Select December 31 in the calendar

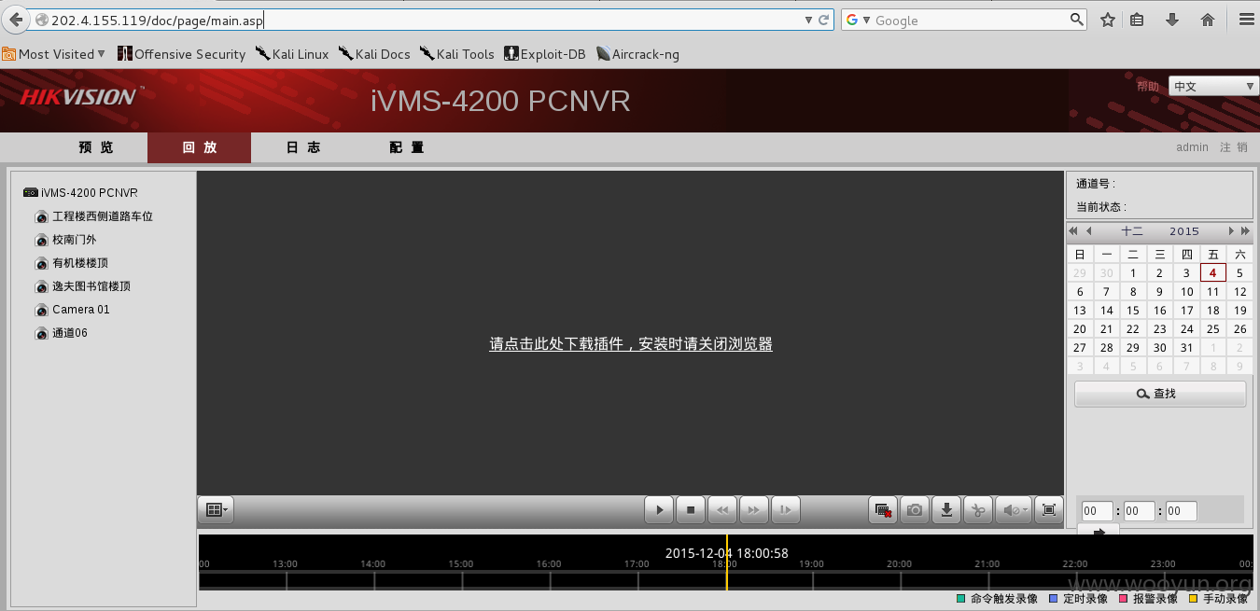(x=1186, y=348)
